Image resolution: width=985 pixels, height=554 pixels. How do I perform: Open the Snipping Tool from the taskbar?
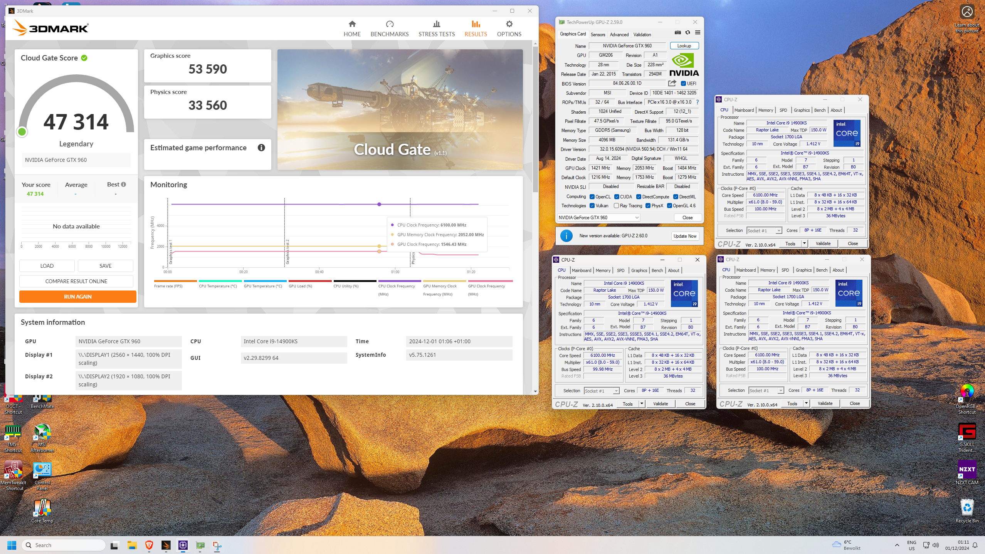click(217, 545)
